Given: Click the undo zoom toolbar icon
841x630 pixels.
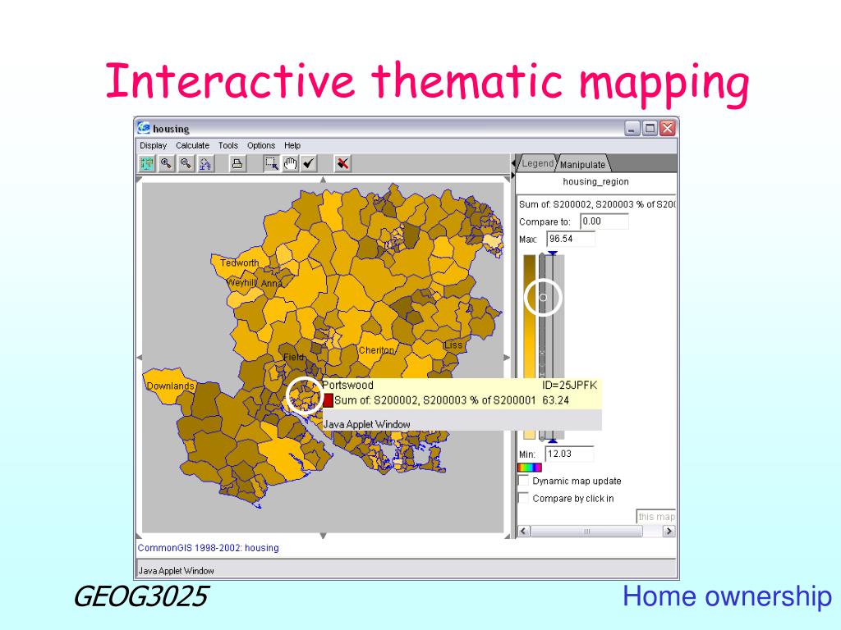Looking at the screenshot, I should (x=205, y=163).
